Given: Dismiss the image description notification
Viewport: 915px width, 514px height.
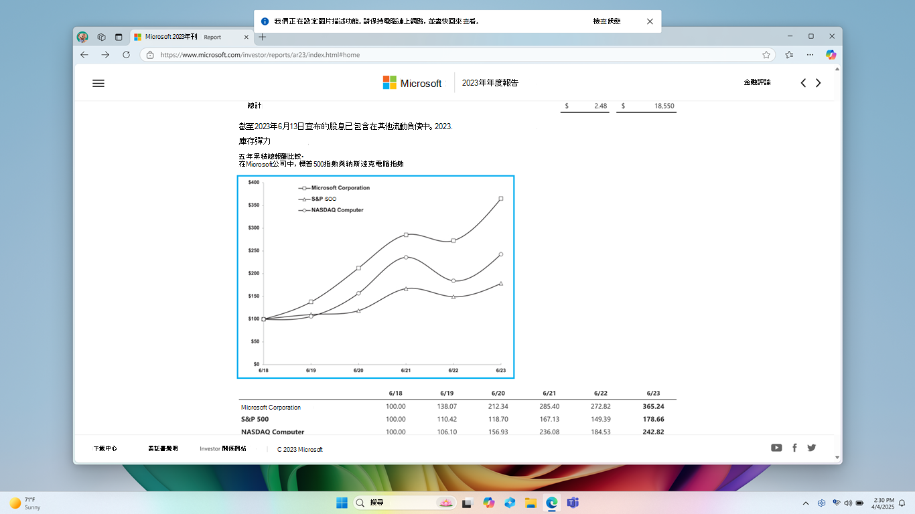Looking at the screenshot, I should click(650, 21).
